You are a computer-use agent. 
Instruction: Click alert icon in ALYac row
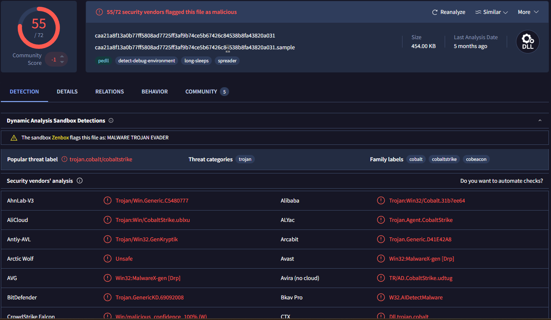tap(381, 220)
